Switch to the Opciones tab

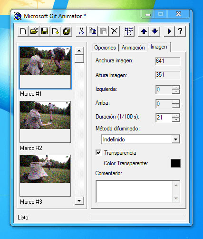pos(105,48)
